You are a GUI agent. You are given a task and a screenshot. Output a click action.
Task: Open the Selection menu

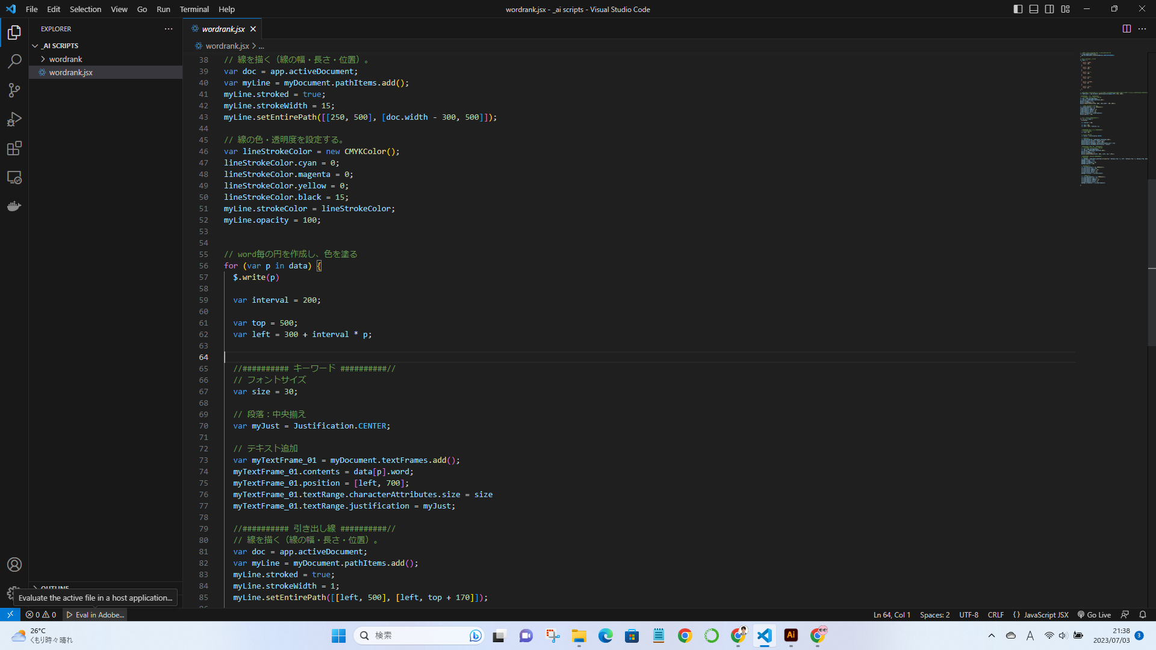pyautogui.click(x=85, y=9)
